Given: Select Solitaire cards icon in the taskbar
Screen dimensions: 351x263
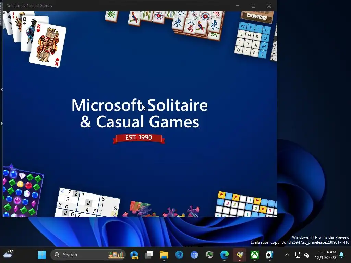Looking at the screenshot, I should (269, 255).
